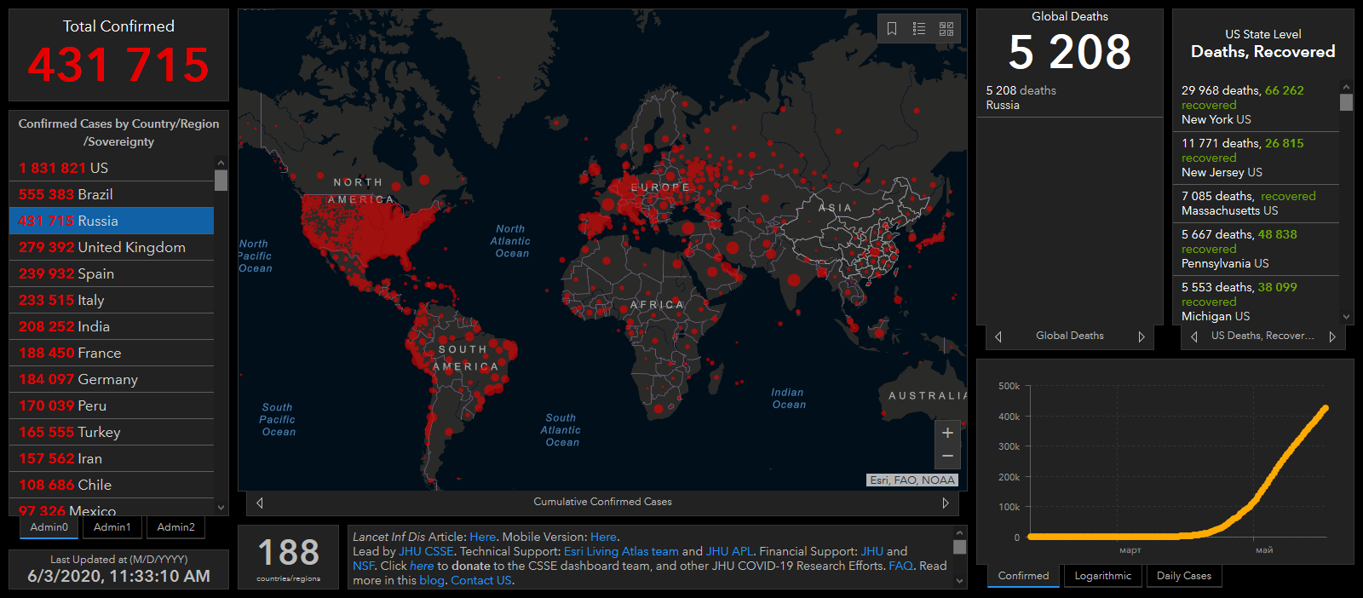Open the JHU CSSE link
1363x598 pixels.
coord(426,551)
